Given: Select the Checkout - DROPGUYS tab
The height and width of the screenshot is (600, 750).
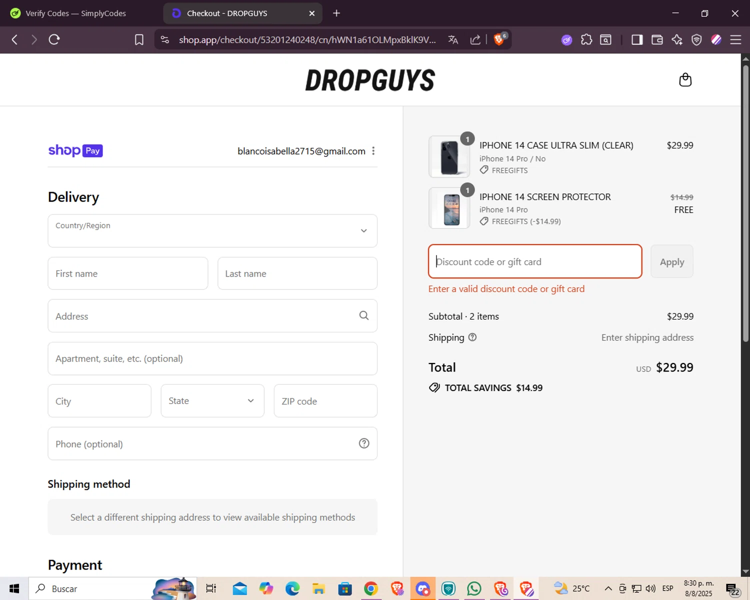Looking at the screenshot, I should click(242, 13).
